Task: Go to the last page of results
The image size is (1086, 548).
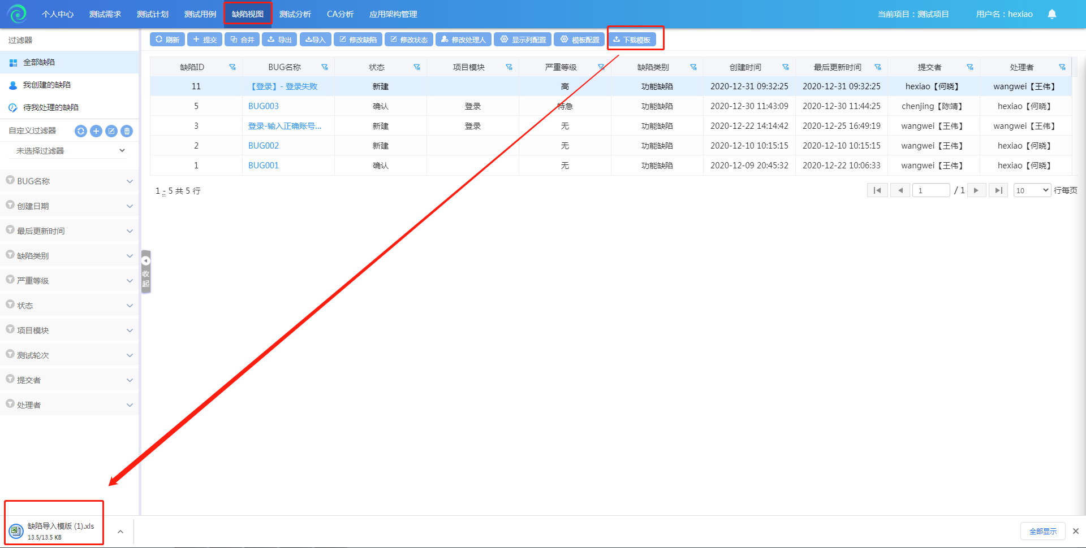Action: click(x=998, y=190)
